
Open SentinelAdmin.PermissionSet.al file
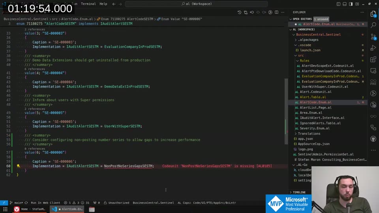[326, 154]
